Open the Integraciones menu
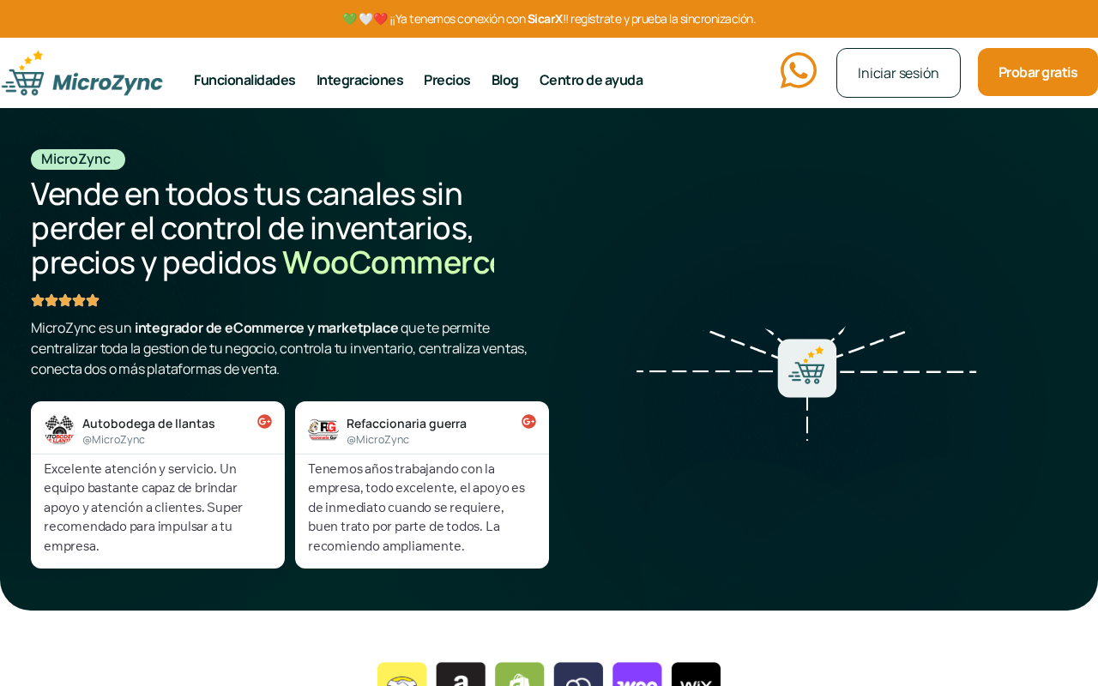 coord(359,80)
